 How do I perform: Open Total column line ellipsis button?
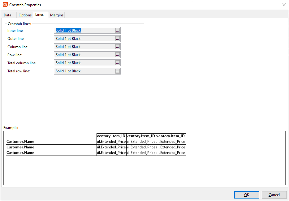click(117, 63)
